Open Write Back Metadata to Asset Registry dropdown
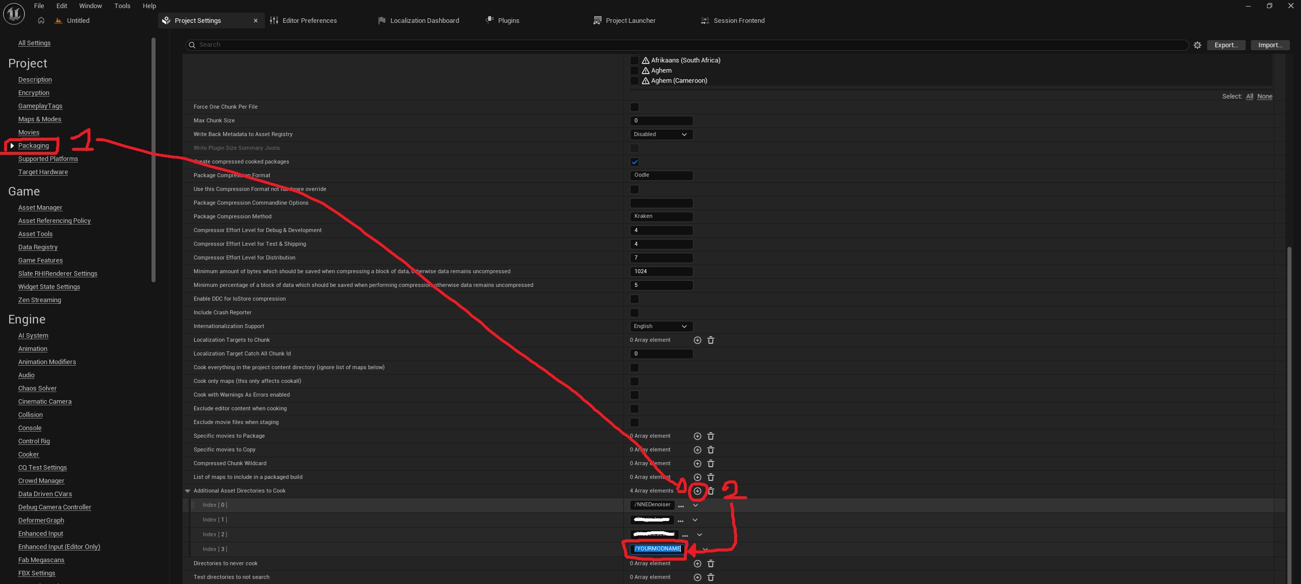 [661, 135]
